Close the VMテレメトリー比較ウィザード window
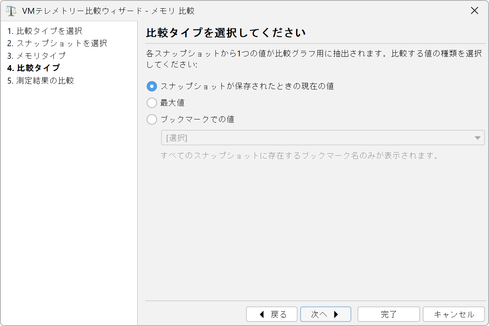Image resolution: width=489 pixels, height=326 pixels. point(475,11)
